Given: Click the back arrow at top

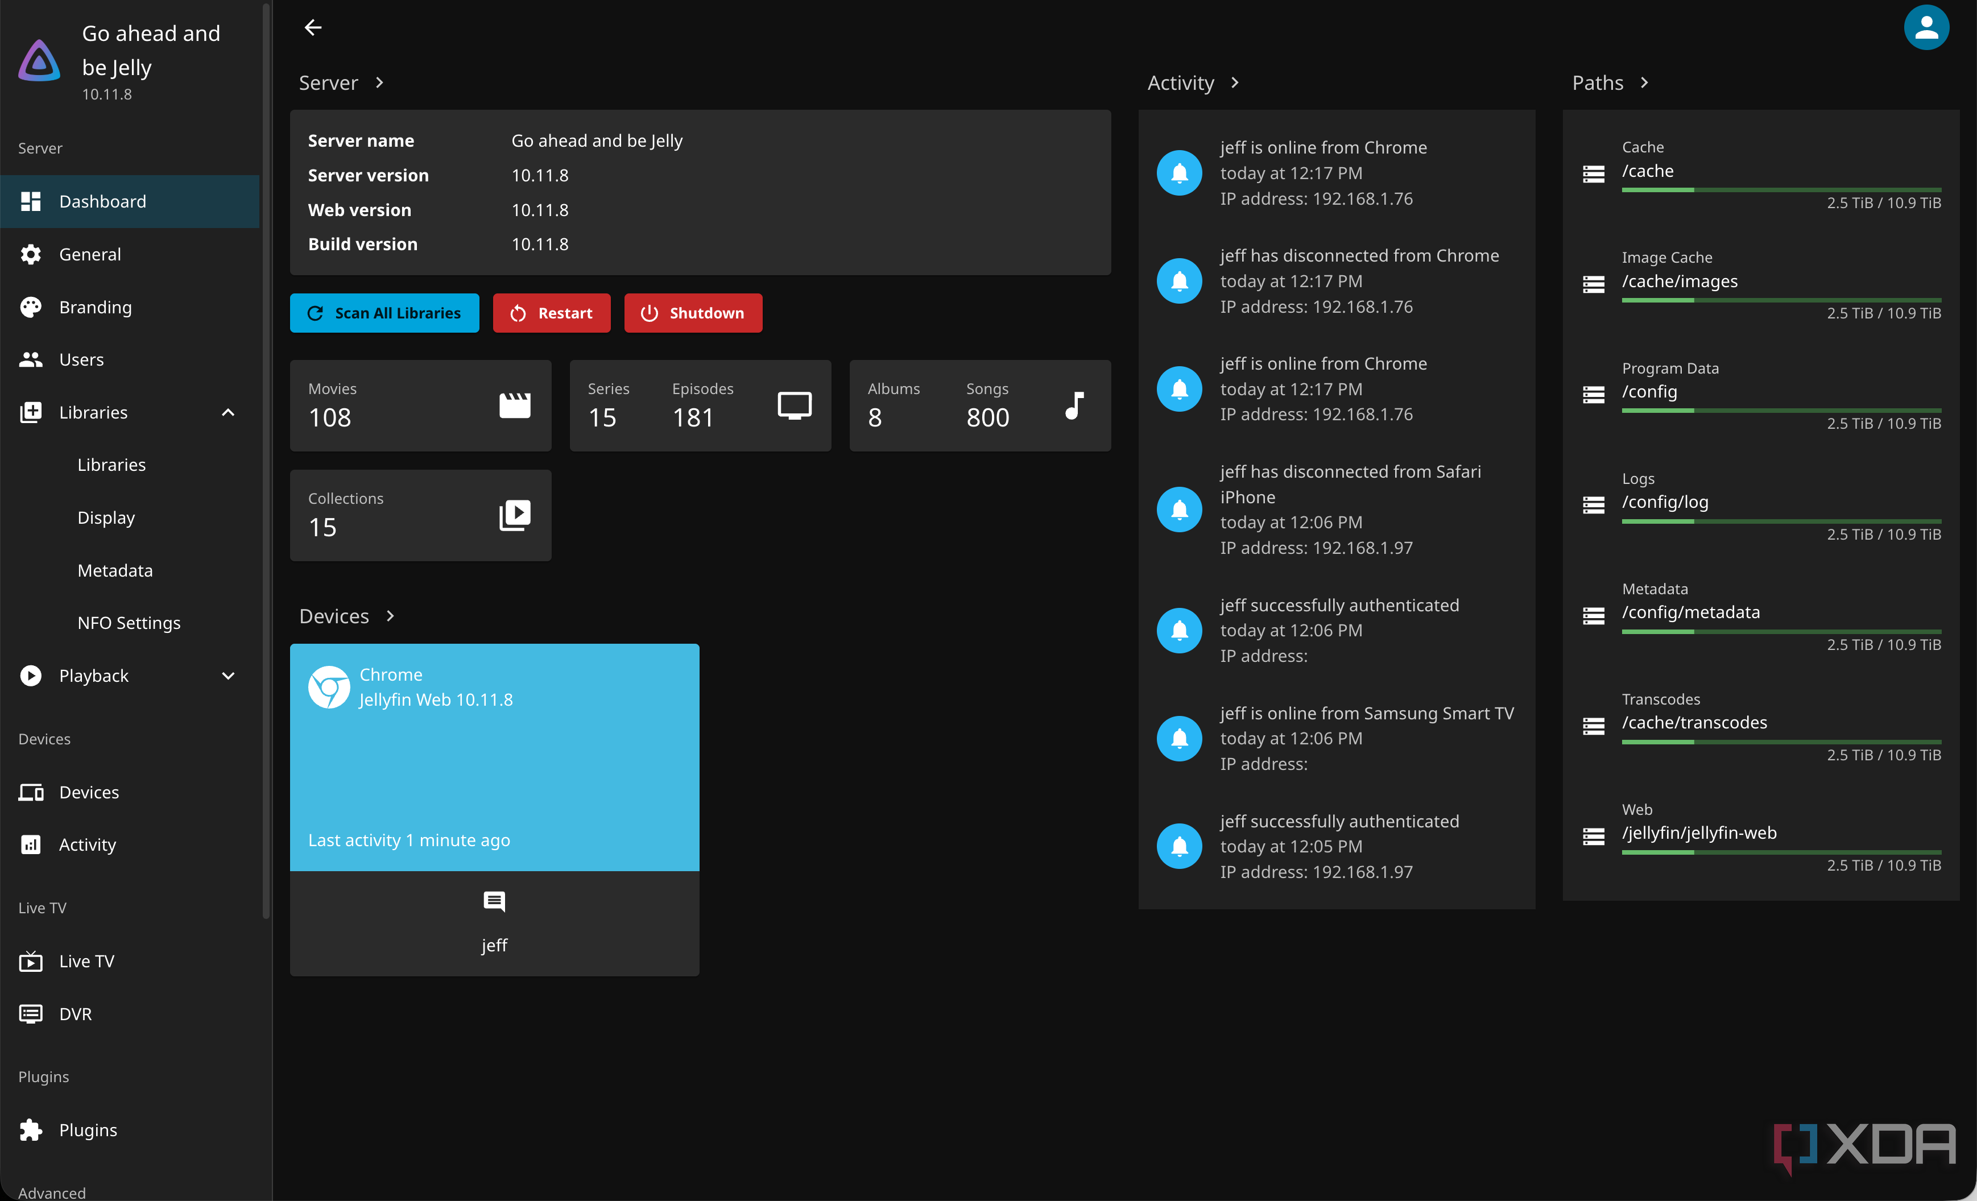Looking at the screenshot, I should pos(313,28).
